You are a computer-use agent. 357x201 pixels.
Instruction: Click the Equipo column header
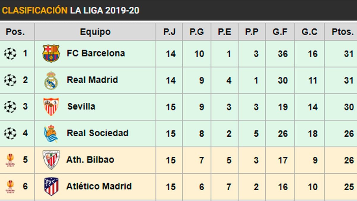95,32
